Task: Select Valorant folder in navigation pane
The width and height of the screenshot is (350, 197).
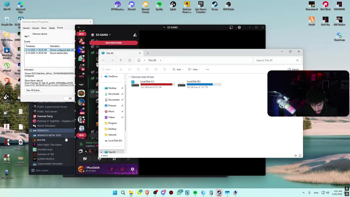Action: coord(112,135)
